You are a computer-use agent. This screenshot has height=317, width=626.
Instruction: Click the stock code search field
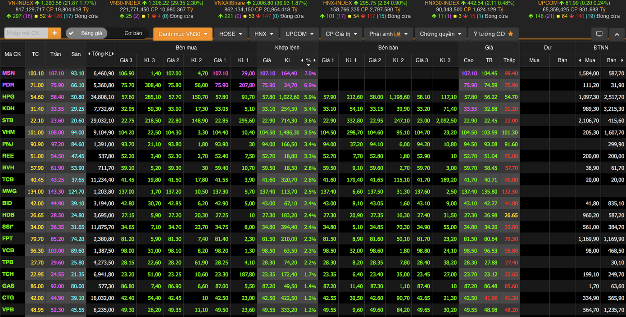tap(26, 33)
